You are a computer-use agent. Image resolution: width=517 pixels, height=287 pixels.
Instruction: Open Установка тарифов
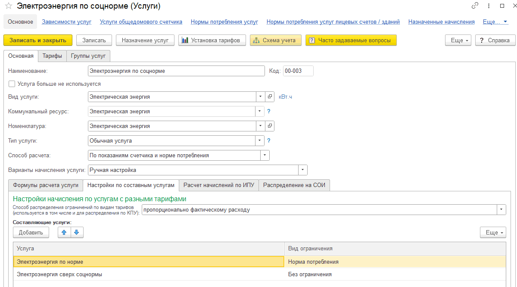coord(212,40)
